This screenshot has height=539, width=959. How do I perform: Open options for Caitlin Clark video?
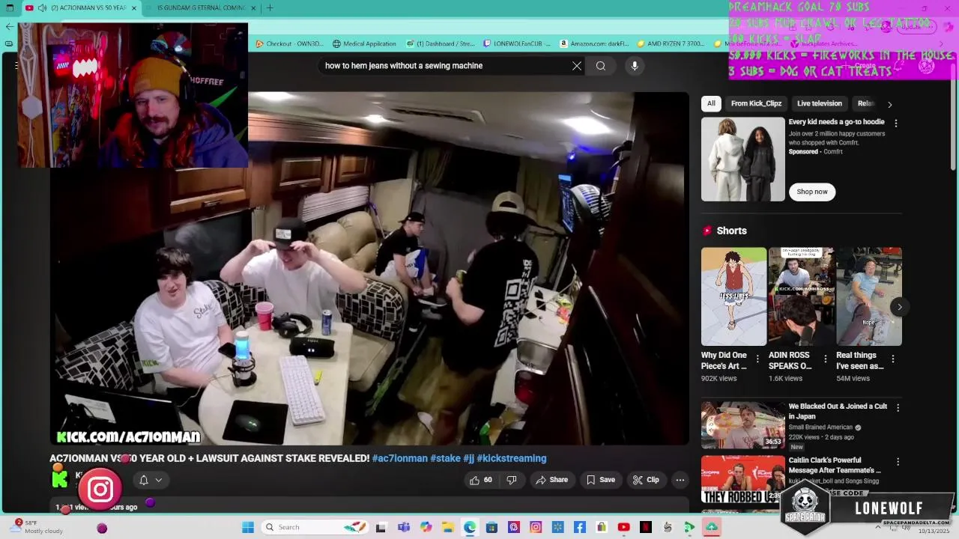pos(898,462)
